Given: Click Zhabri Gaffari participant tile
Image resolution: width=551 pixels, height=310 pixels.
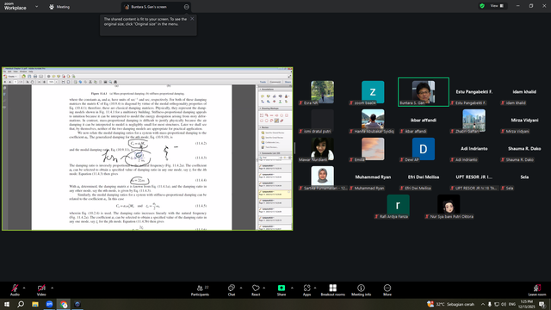Looking at the screenshot, I should [474, 121].
